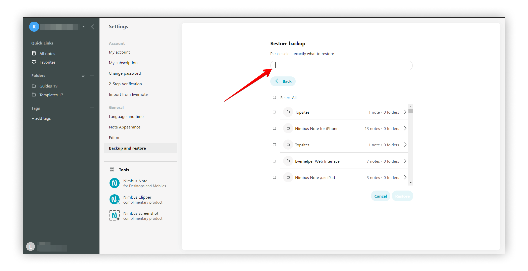Click the Tools grid icon
Screen dimensions: 528x271
coord(112,170)
